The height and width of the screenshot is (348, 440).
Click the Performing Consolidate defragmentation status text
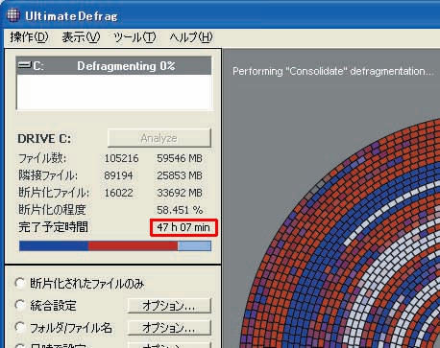333,71
